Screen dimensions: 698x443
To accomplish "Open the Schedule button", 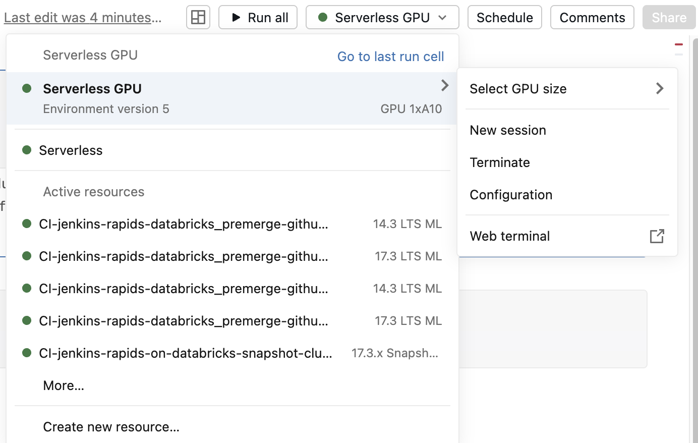I will coord(505,17).
